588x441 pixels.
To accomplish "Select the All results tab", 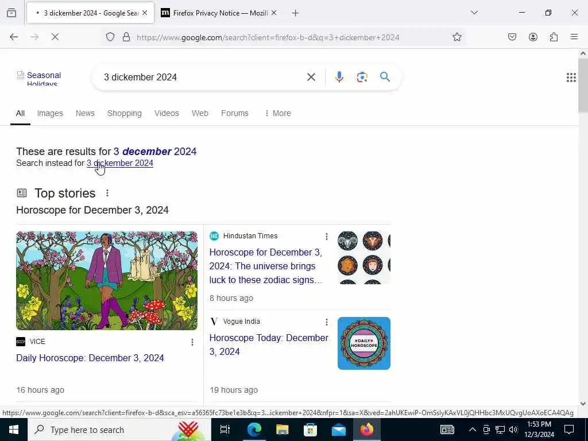I will [20, 113].
